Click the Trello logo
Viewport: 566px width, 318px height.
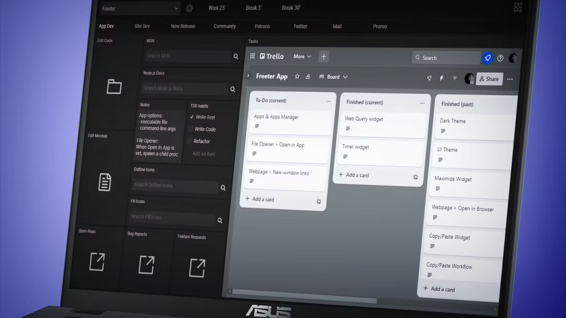point(272,56)
